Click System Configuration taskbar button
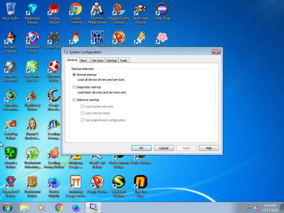This screenshot has width=284, height=213. click(x=93, y=207)
